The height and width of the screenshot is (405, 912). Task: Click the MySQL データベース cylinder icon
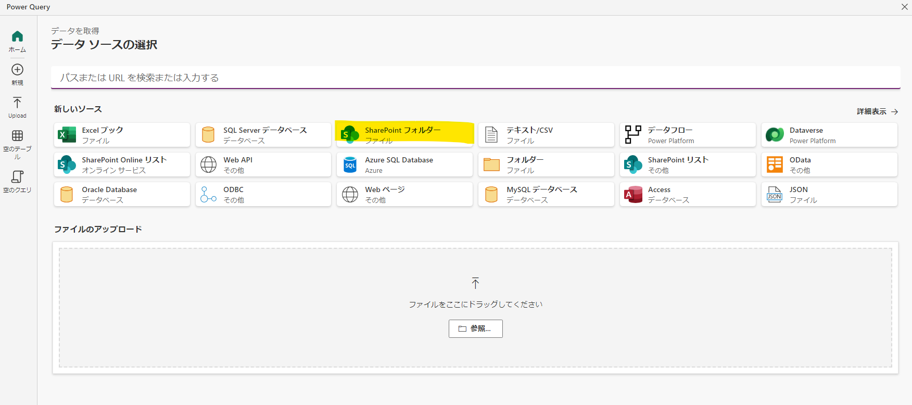[x=491, y=194]
